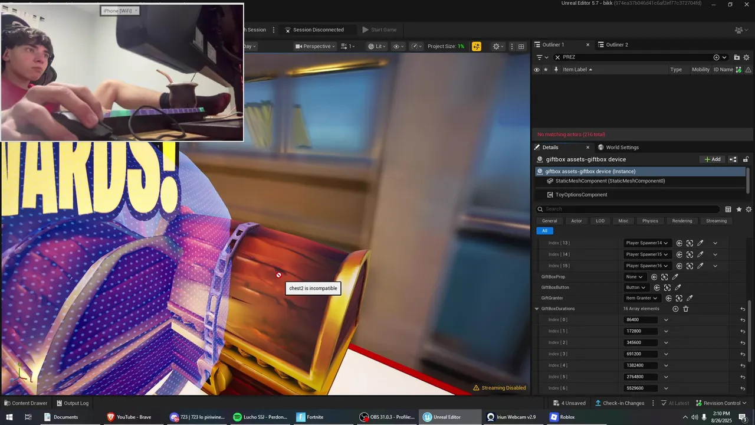Click the orange Verse/assistant button in viewport toolbar
The width and height of the screenshot is (755, 425).
coord(476,46)
